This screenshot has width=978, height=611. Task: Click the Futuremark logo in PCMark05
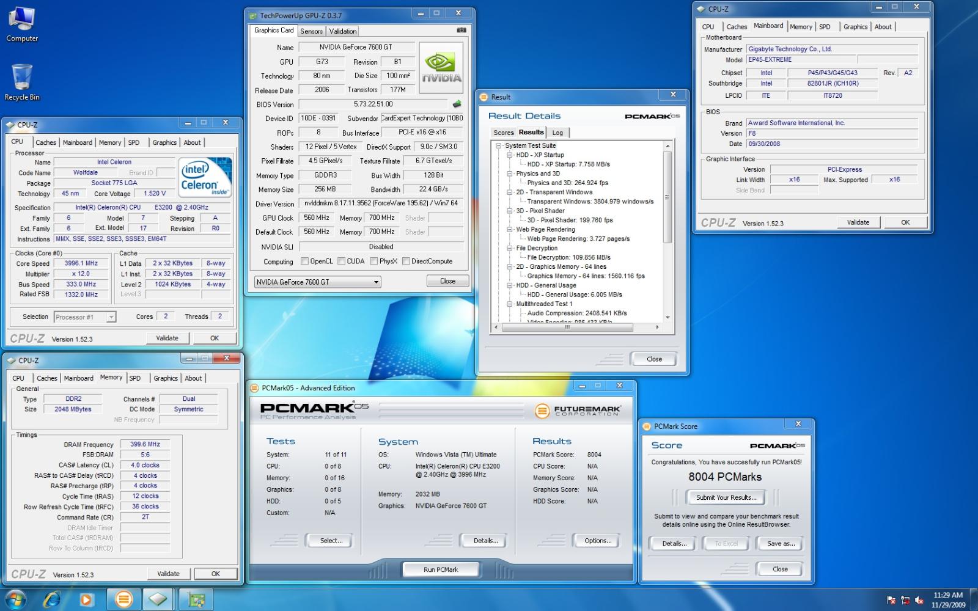(x=578, y=411)
